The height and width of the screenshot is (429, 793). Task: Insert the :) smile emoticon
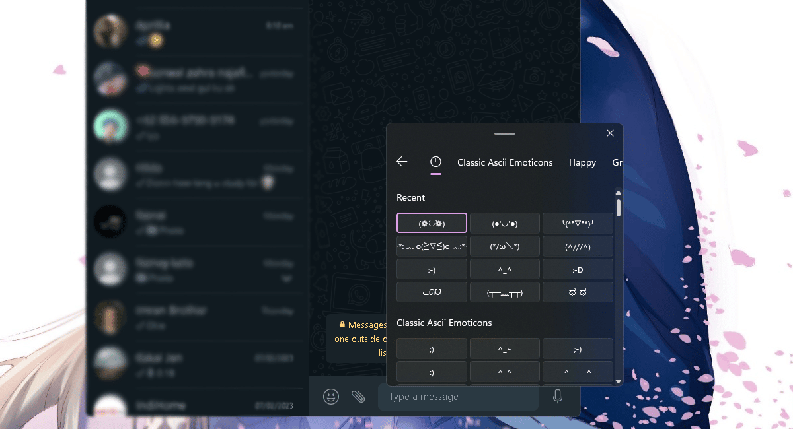pyautogui.click(x=432, y=372)
